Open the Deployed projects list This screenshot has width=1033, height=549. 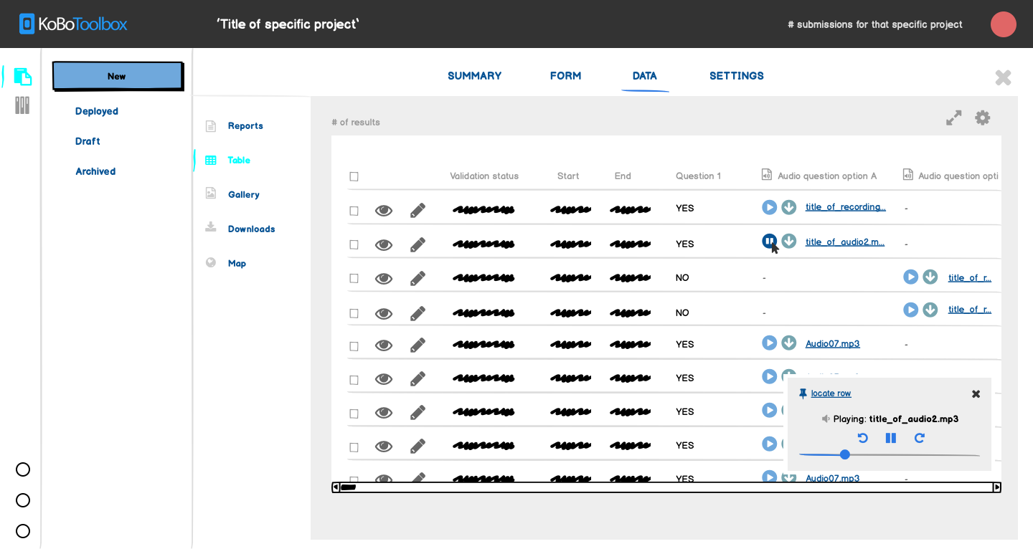pyautogui.click(x=96, y=111)
